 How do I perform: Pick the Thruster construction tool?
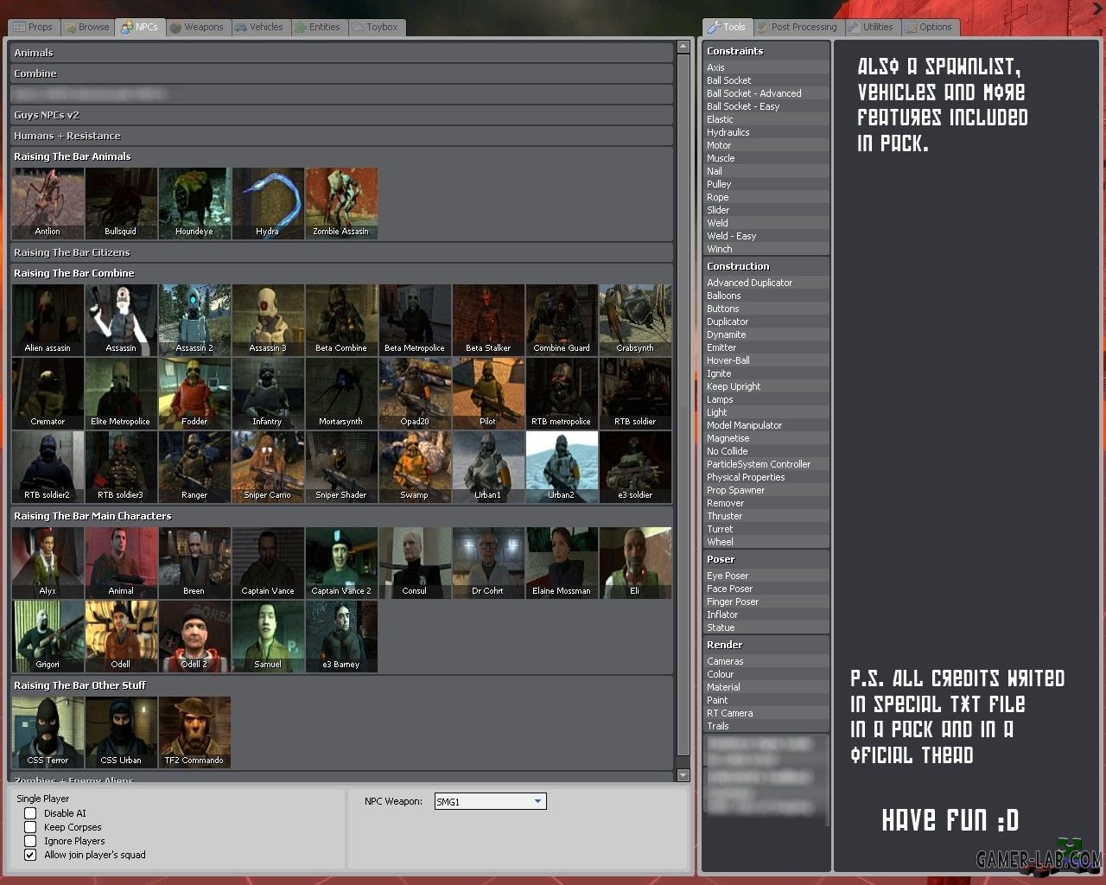(x=766, y=516)
